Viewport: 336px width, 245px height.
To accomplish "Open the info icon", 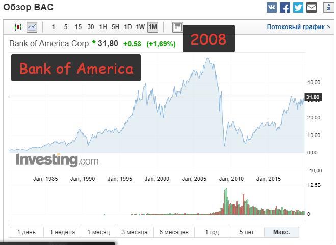I will coord(328,8).
